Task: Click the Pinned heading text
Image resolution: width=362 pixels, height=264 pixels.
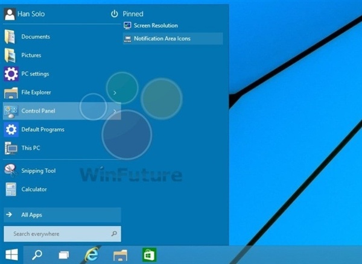Action: (x=133, y=14)
